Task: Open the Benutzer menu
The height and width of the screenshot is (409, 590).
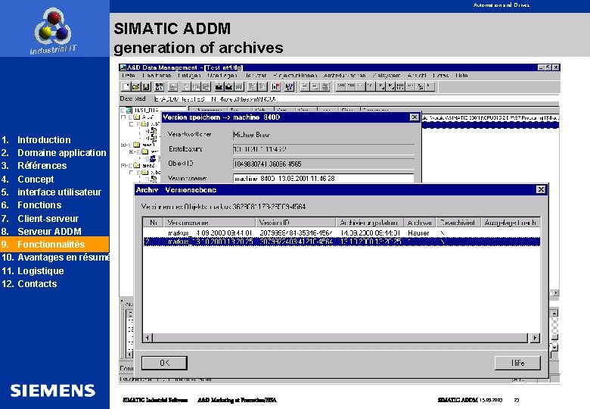Action: click(x=256, y=75)
